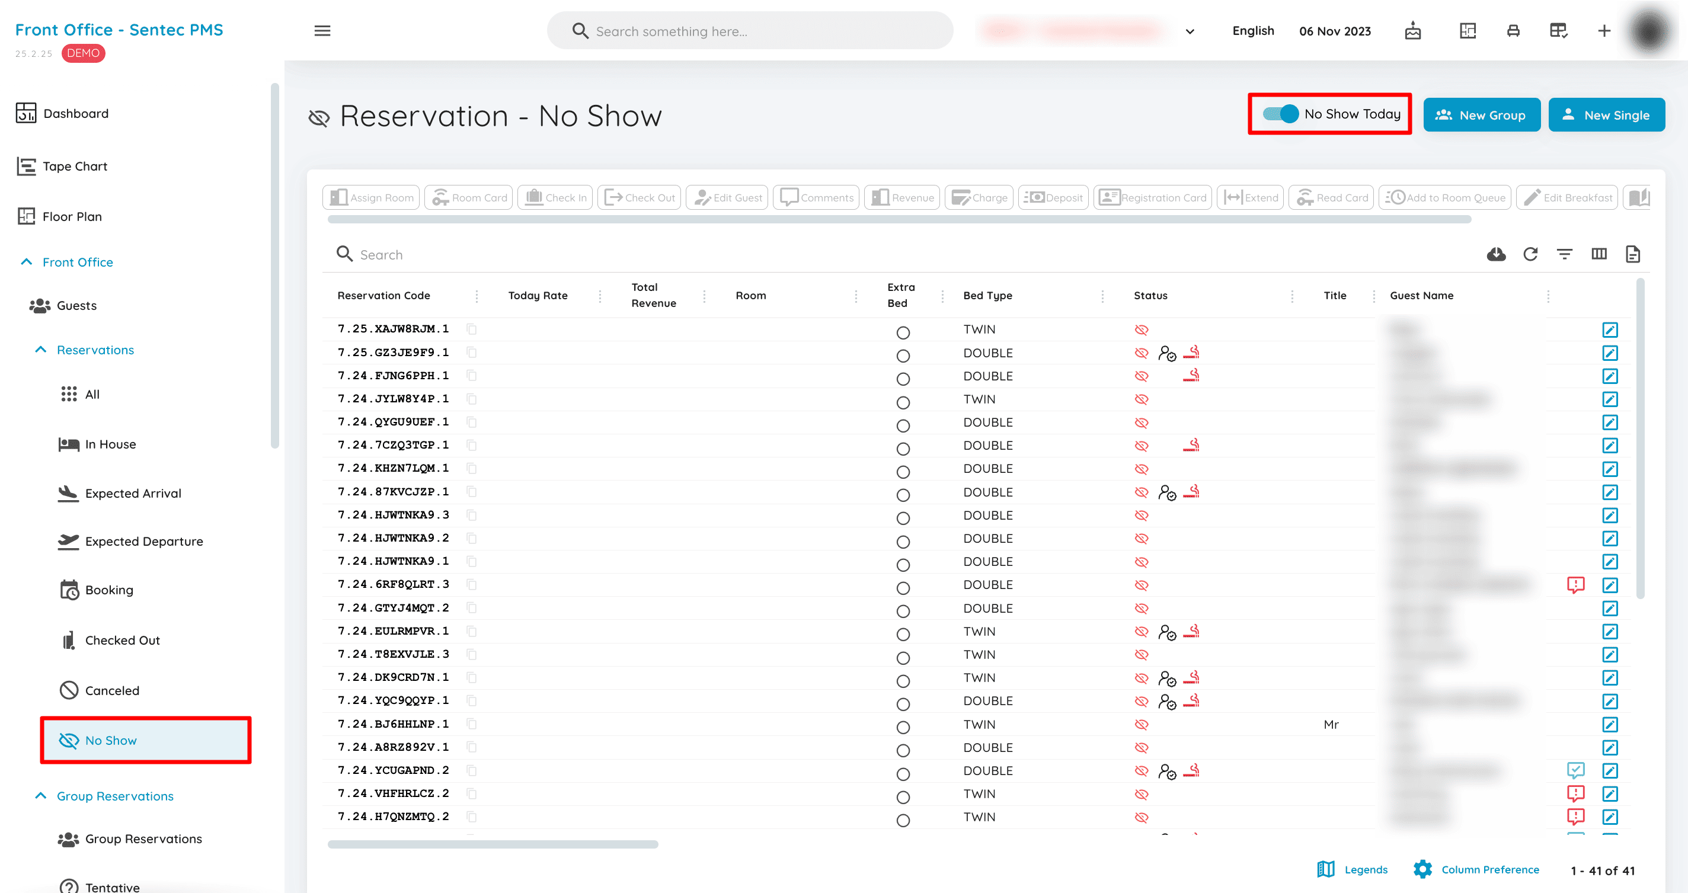Select extra bed radio for 7.24.A8RZ892V.1

coord(903,751)
